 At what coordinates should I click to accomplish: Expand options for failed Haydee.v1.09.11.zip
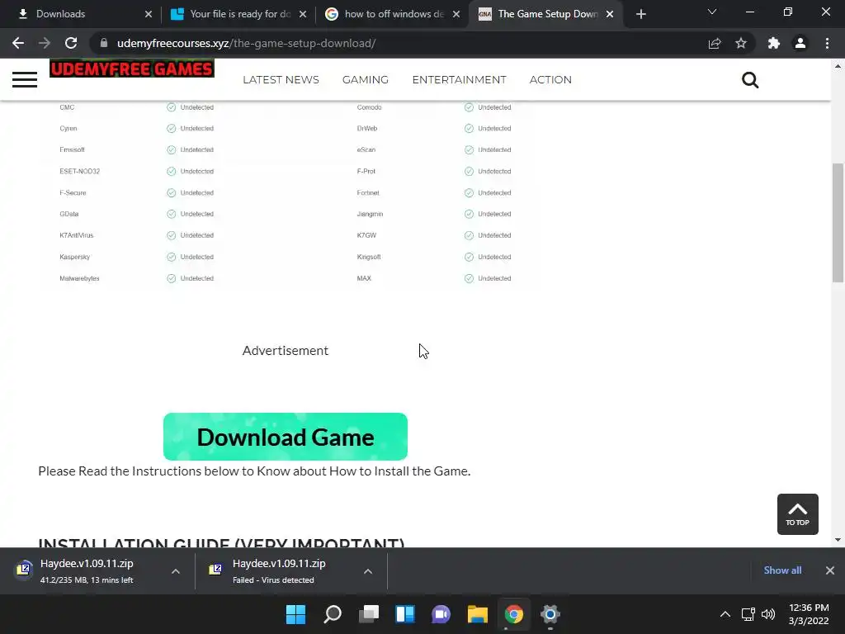coord(368,571)
